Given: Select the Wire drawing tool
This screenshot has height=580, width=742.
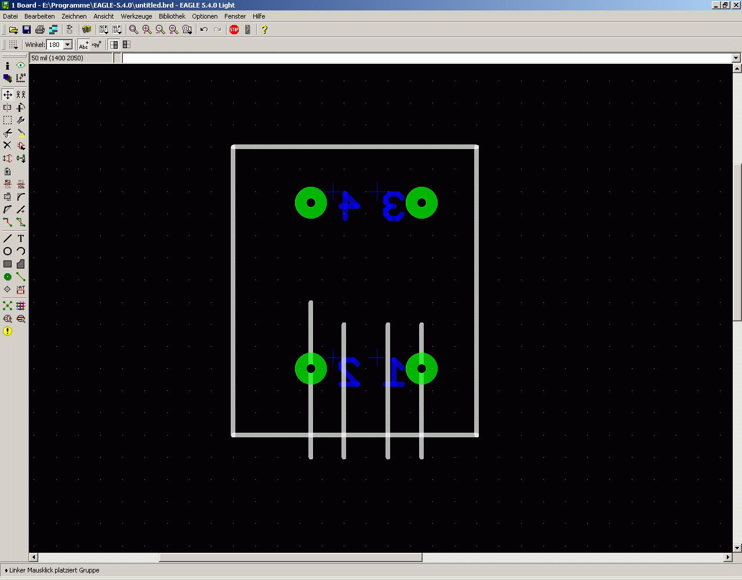Looking at the screenshot, I should pyautogui.click(x=8, y=238).
